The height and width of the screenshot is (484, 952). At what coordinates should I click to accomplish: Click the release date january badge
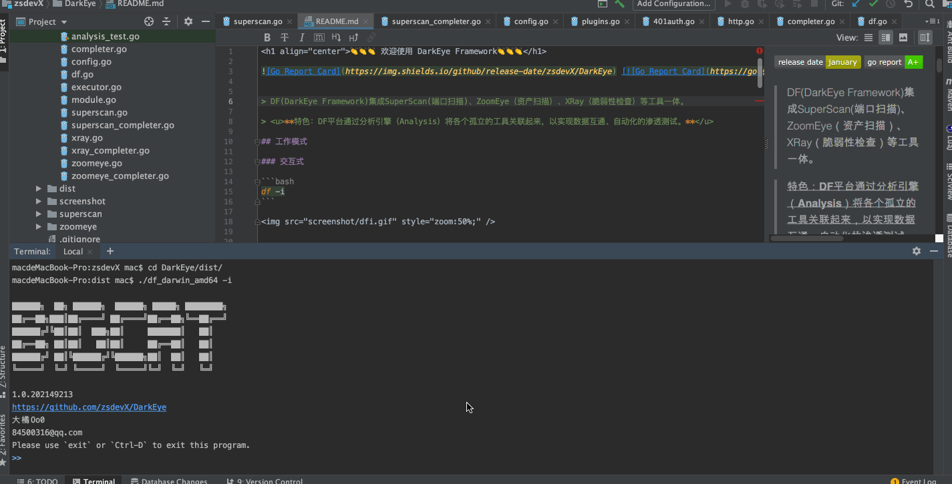coord(817,62)
